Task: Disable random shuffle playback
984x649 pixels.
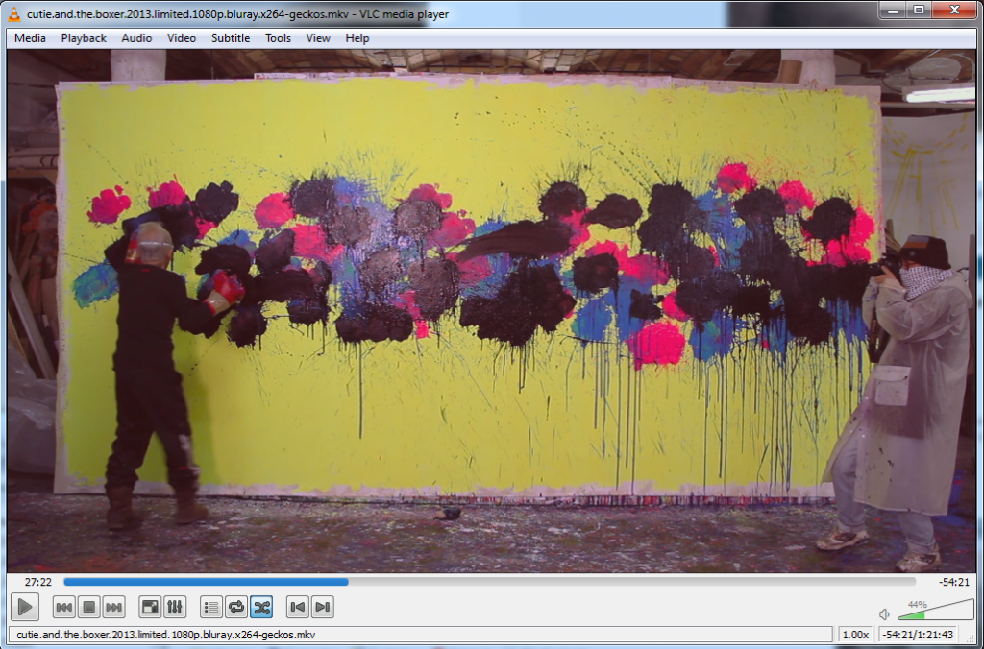Action: coord(261,607)
